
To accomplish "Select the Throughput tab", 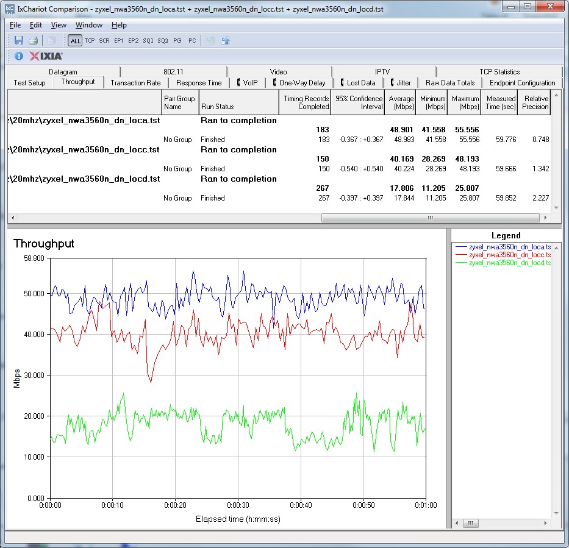I will (x=78, y=82).
